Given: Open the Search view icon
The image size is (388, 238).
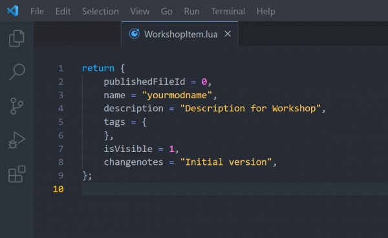Looking at the screenshot, I should (x=17, y=72).
